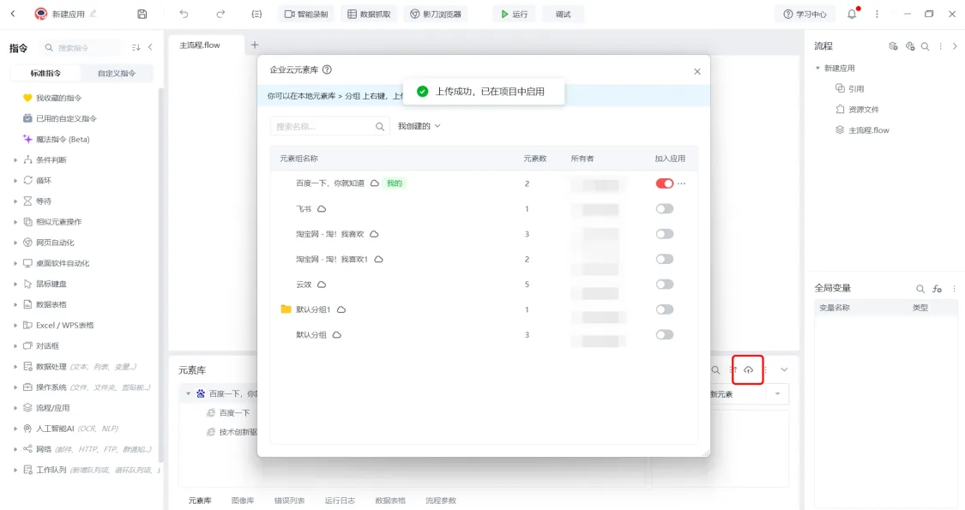Click the undo arrow icon
Viewport: 965px width, 510px height.
tap(184, 15)
